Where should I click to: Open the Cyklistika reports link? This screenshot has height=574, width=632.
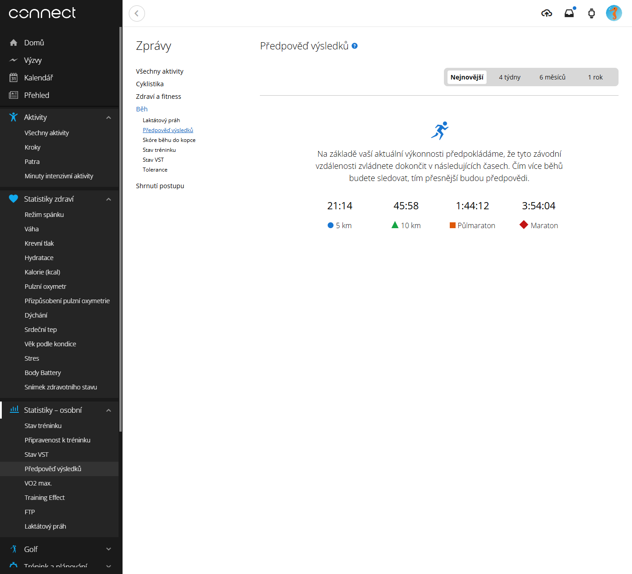(x=150, y=84)
